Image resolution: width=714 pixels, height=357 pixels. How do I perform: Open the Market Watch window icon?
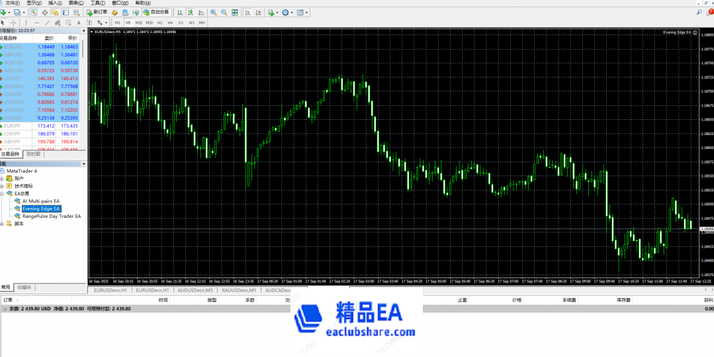34,13
